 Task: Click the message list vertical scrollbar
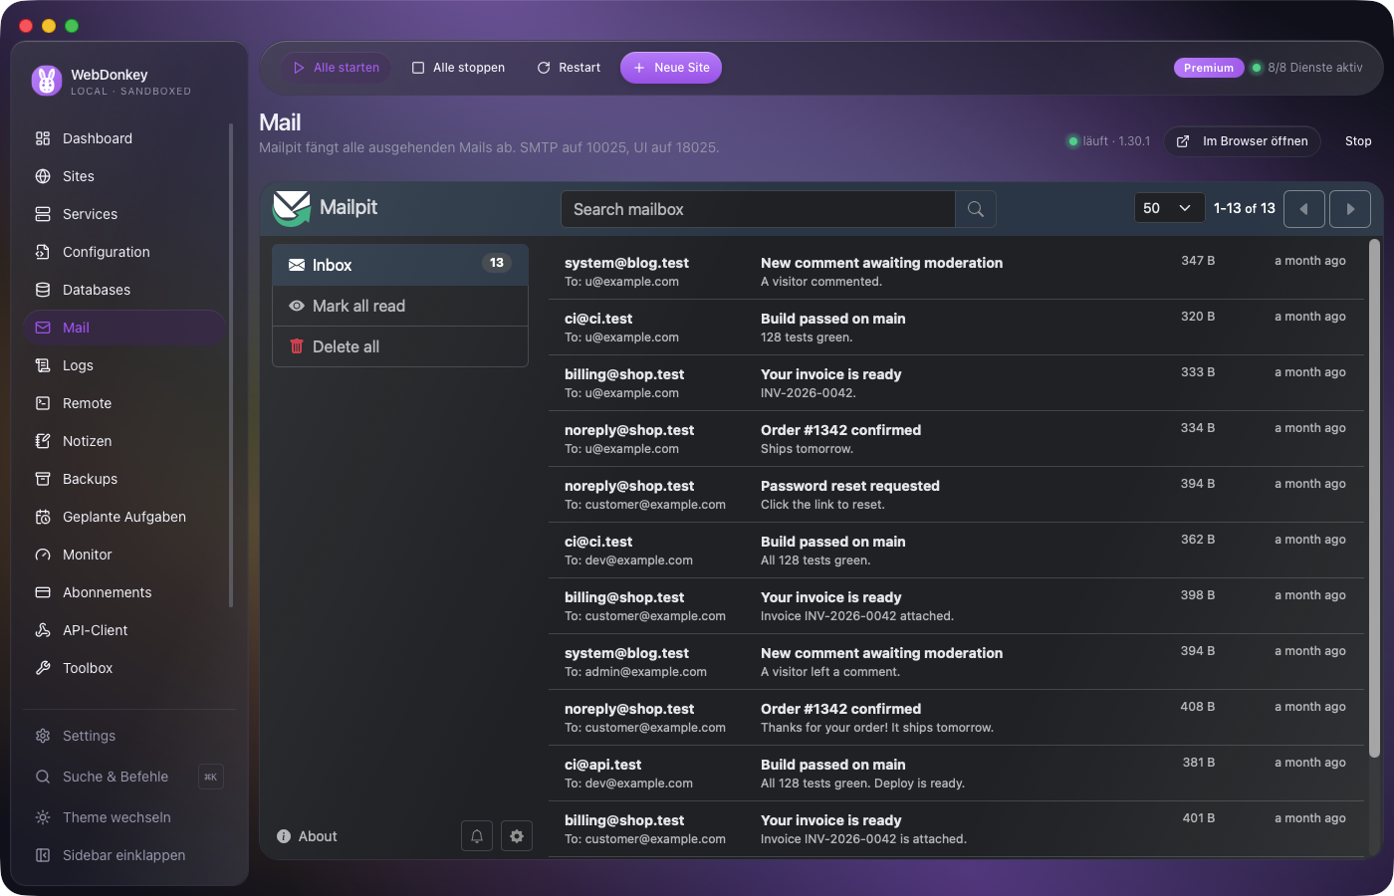point(1375,498)
